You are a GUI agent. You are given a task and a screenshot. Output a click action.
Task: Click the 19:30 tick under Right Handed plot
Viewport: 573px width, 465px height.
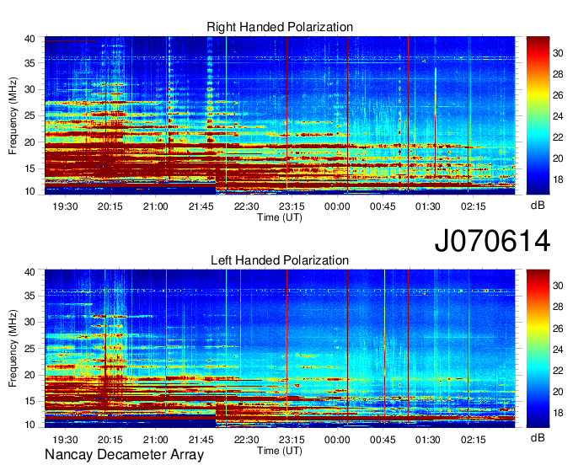pos(65,206)
